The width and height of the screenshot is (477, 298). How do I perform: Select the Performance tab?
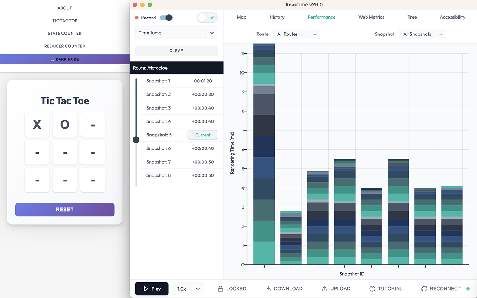click(x=322, y=17)
